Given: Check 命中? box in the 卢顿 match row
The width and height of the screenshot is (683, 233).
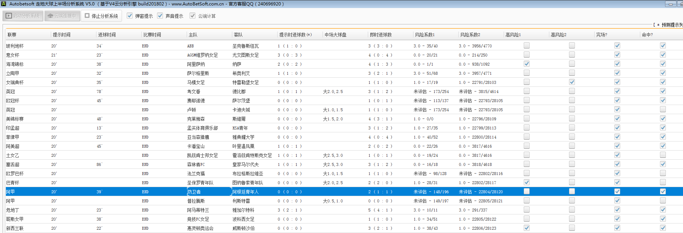Looking at the screenshot, I should (x=663, y=109).
